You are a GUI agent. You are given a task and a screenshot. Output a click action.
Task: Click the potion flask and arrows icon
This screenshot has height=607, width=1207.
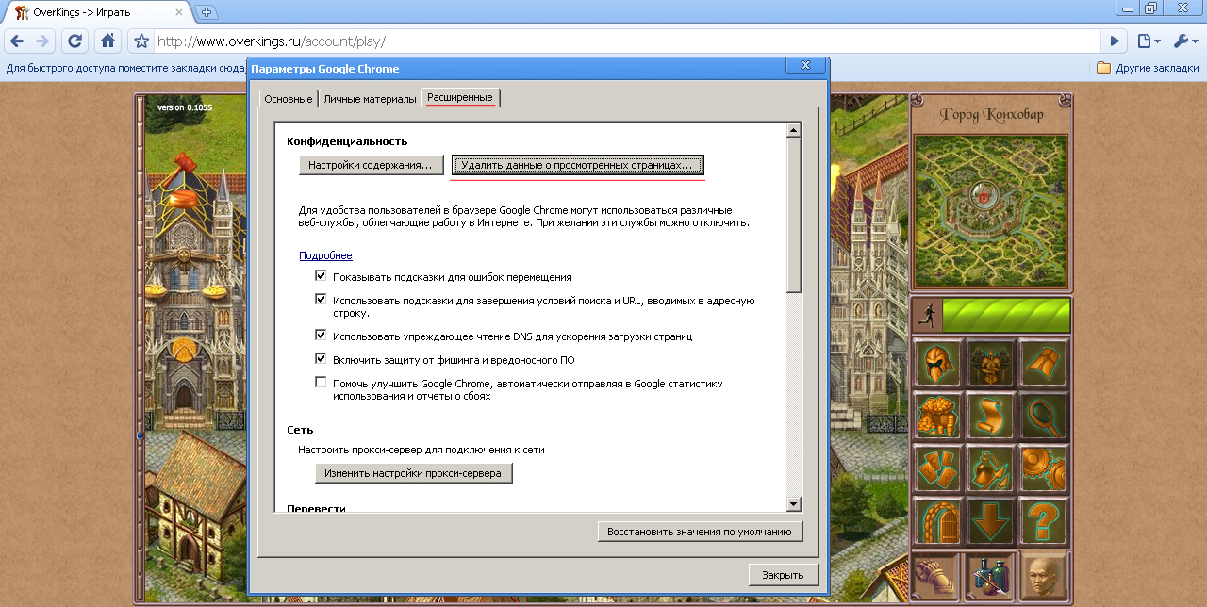point(991,468)
